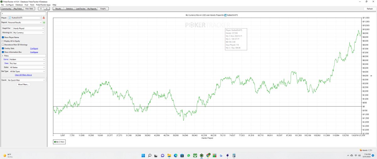The image size is (377, 159).
Task: Open the Player dropdown NuttedOn875
Action: pos(25,18)
